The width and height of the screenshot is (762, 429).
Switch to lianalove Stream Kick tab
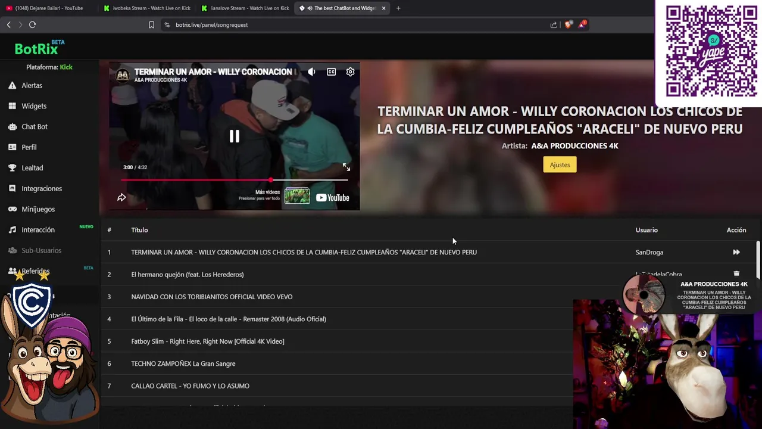pos(245,8)
